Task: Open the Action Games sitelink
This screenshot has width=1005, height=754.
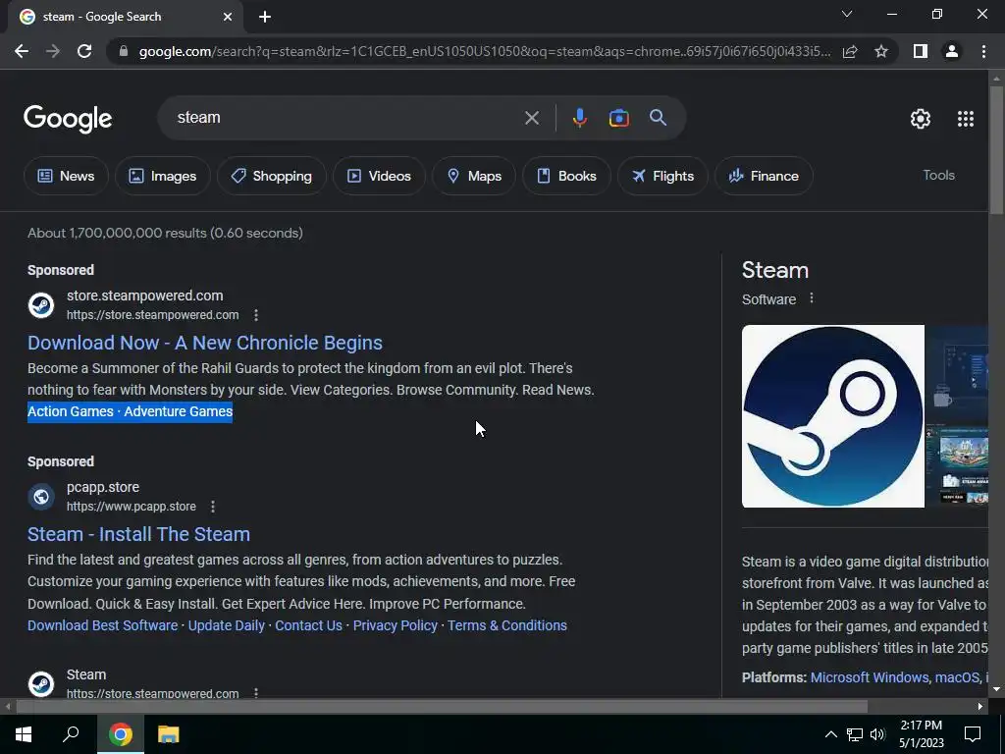Action: click(71, 411)
